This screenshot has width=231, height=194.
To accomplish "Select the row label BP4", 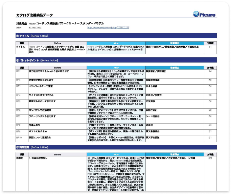I will coord(22,96).
